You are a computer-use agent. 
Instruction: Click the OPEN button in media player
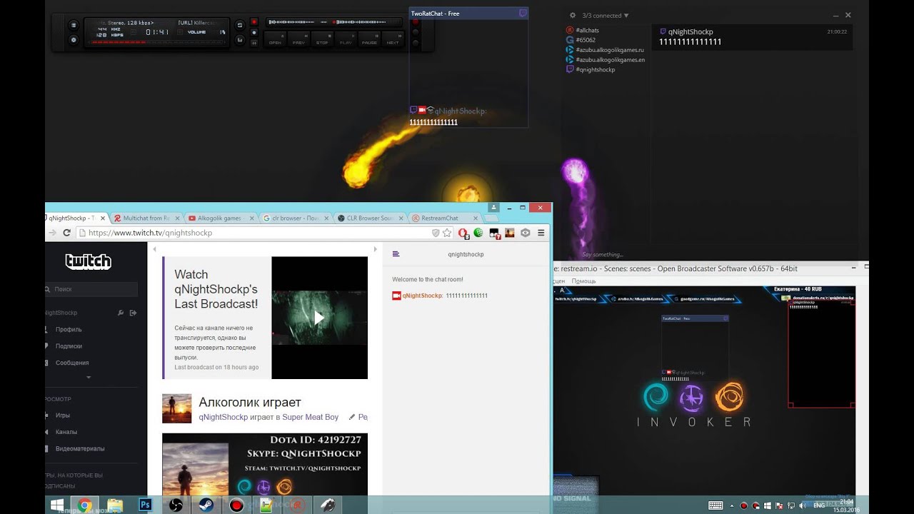coord(275,39)
